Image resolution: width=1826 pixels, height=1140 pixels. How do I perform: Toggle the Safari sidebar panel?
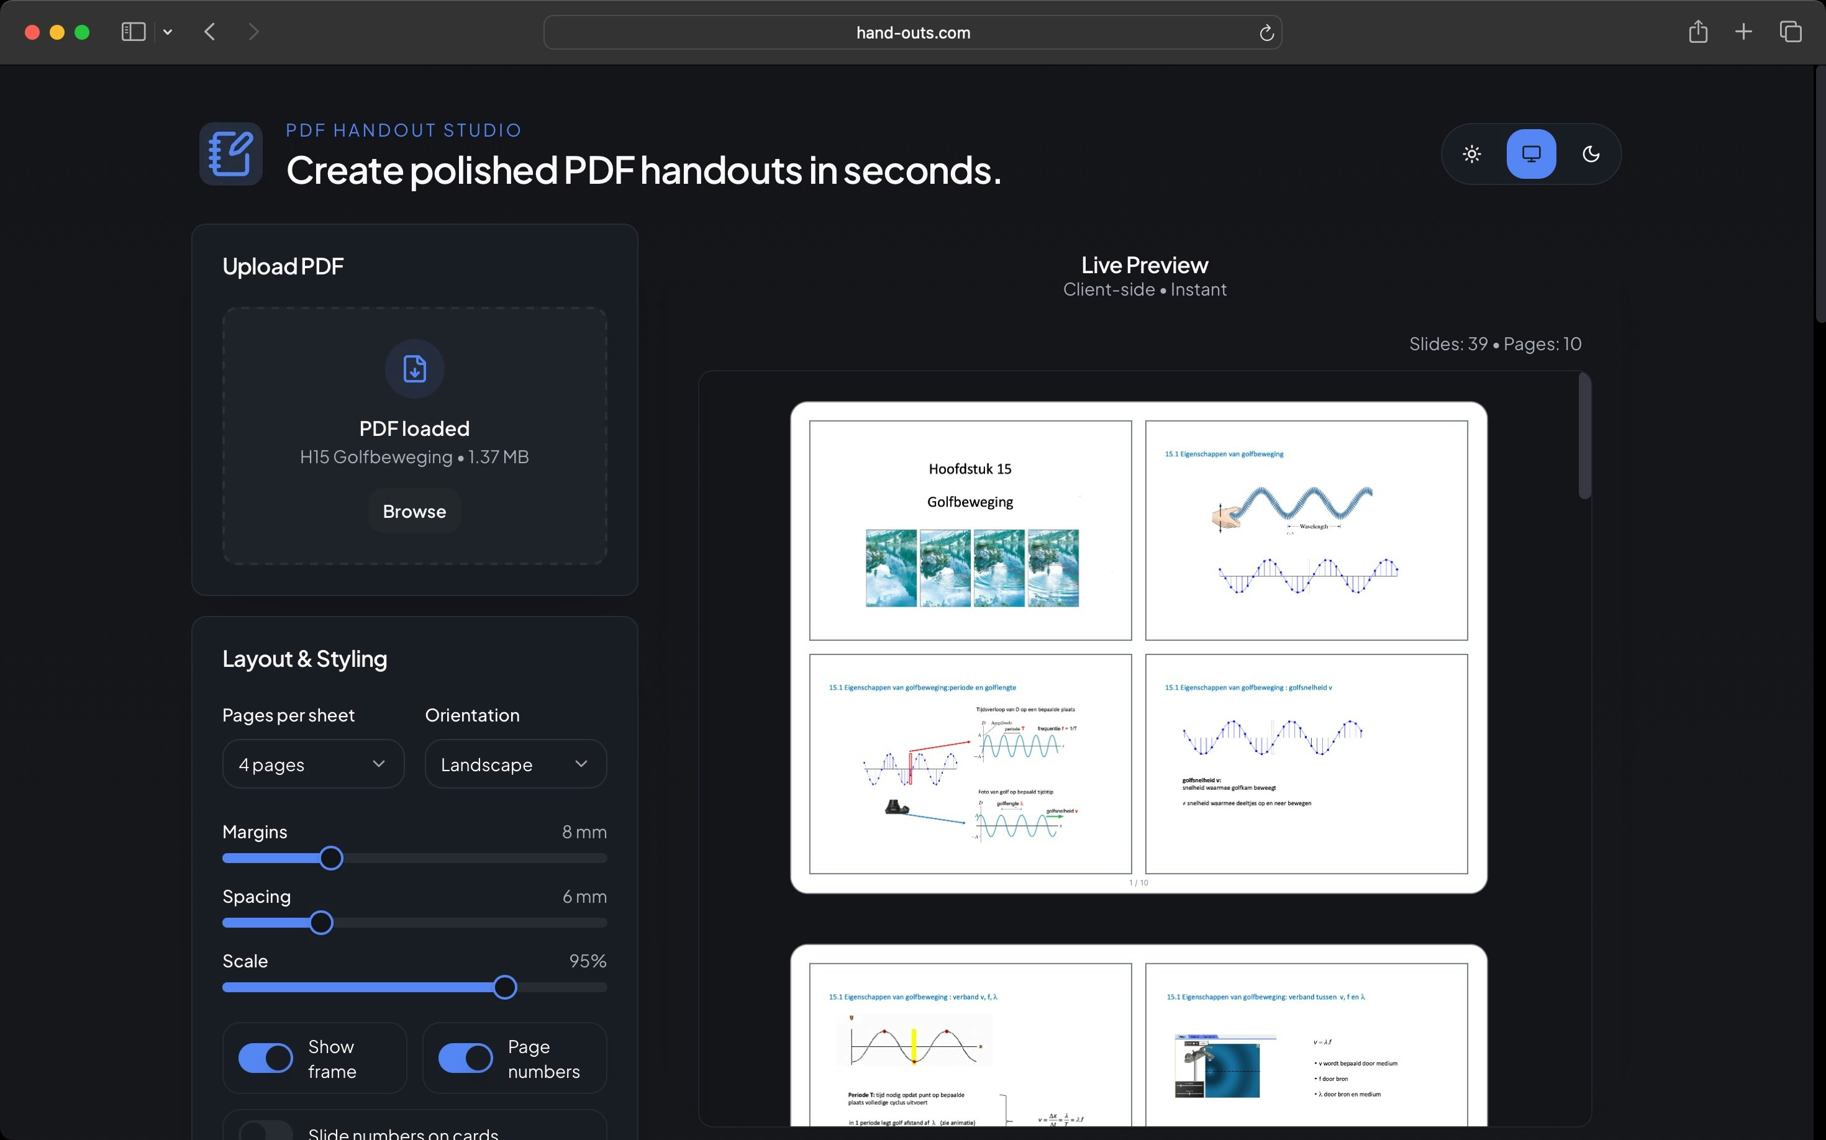(x=132, y=32)
